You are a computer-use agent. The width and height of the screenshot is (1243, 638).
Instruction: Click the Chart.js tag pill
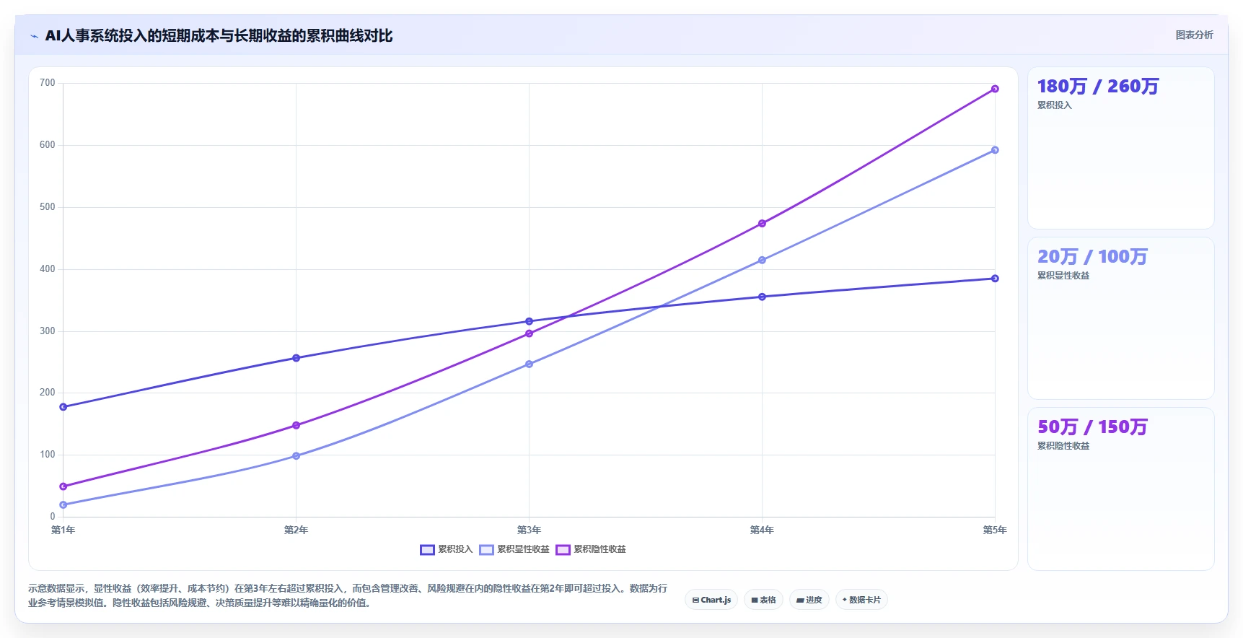pyautogui.click(x=711, y=600)
